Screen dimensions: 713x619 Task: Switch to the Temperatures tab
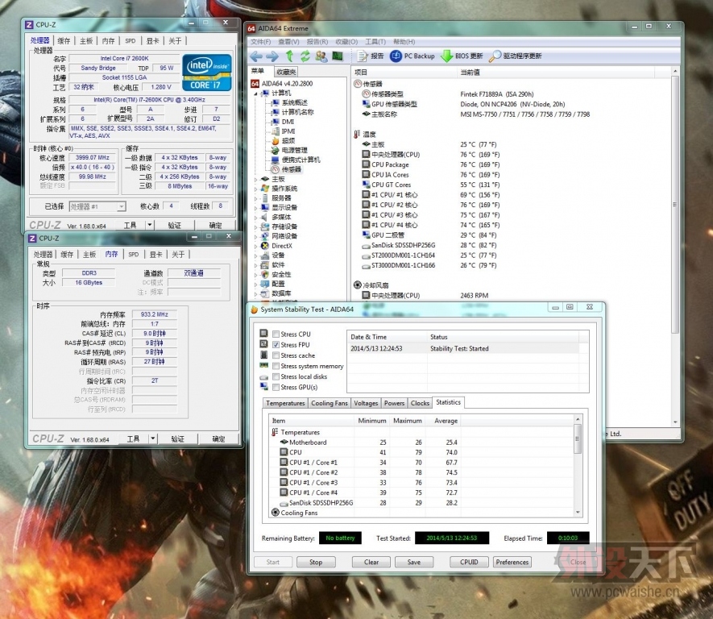pyautogui.click(x=285, y=403)
